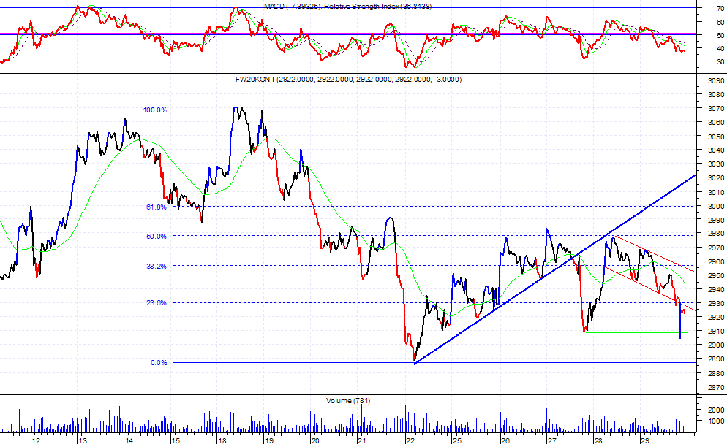
Task: Select the 38.2% Fibonacci level label
Action: (x=157, y=267)
